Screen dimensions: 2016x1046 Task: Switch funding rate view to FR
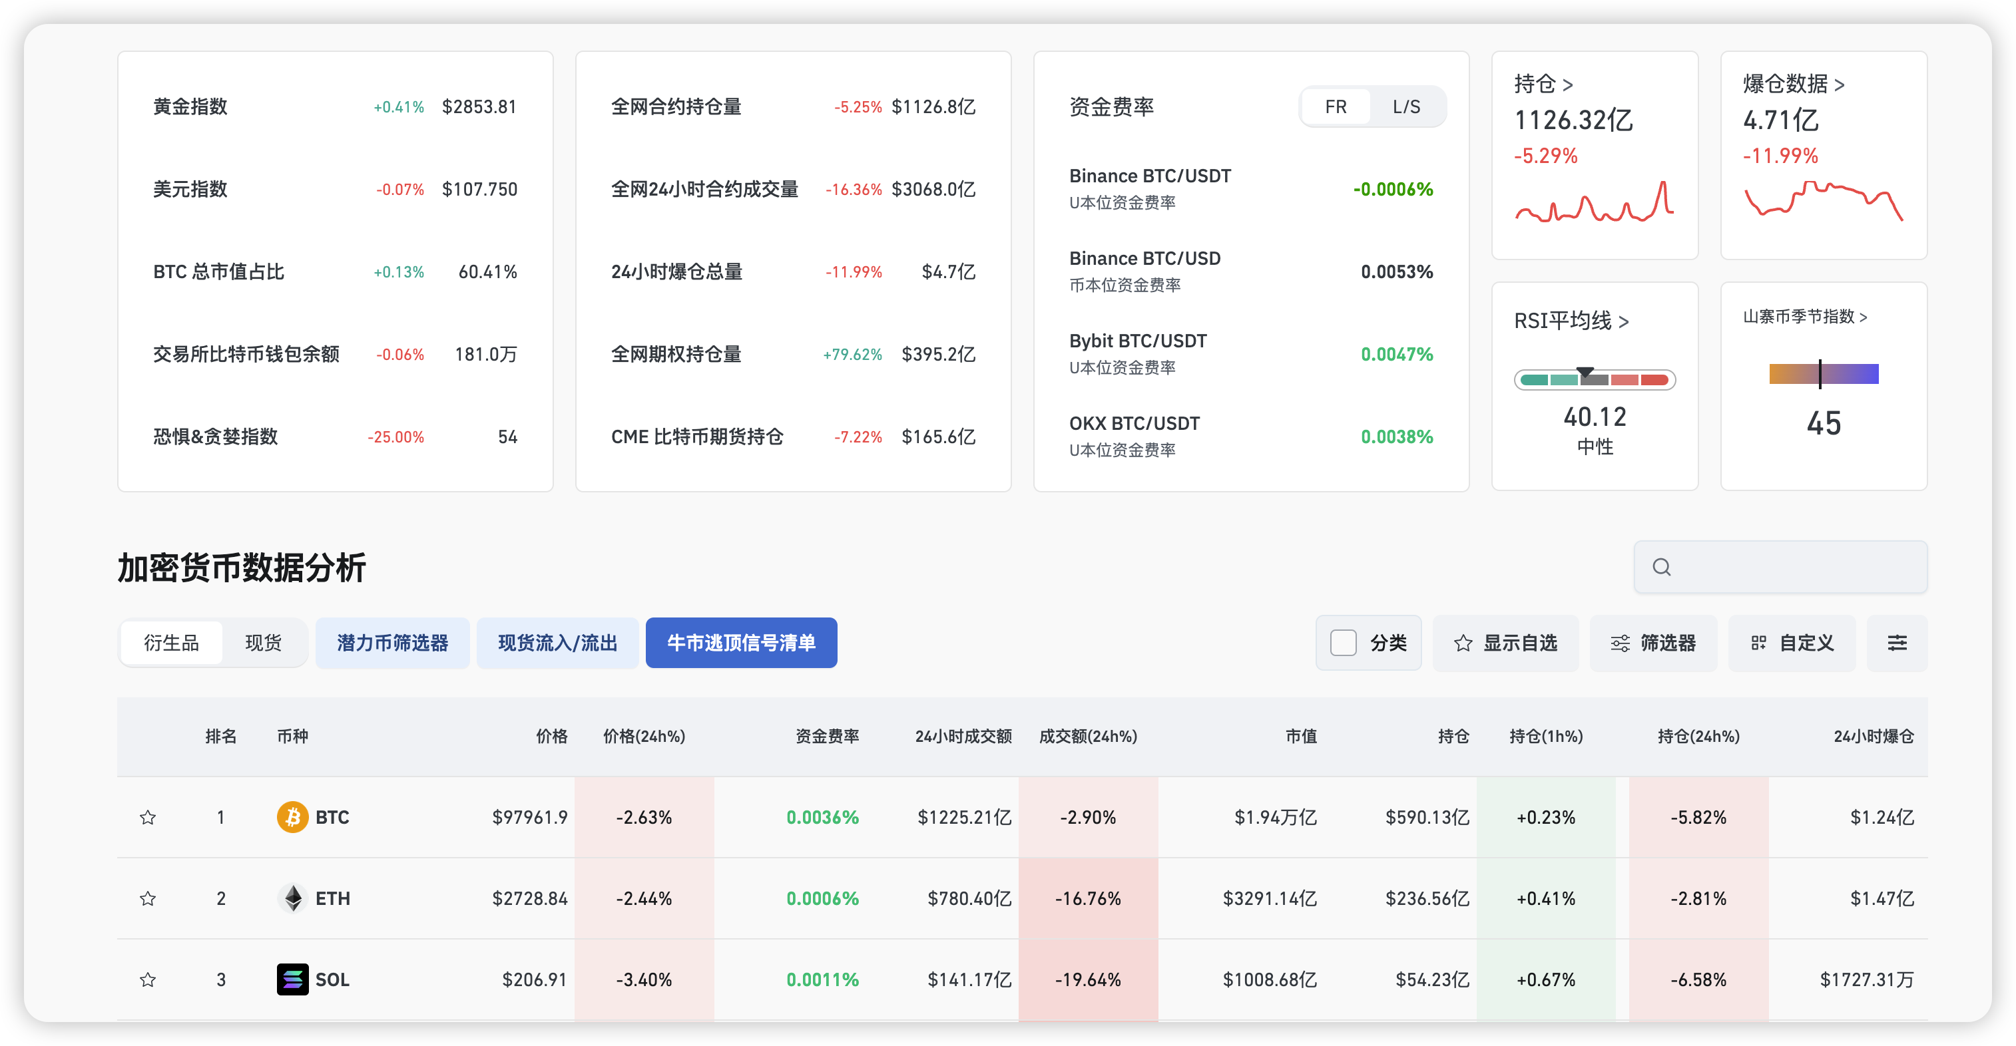1336,107
